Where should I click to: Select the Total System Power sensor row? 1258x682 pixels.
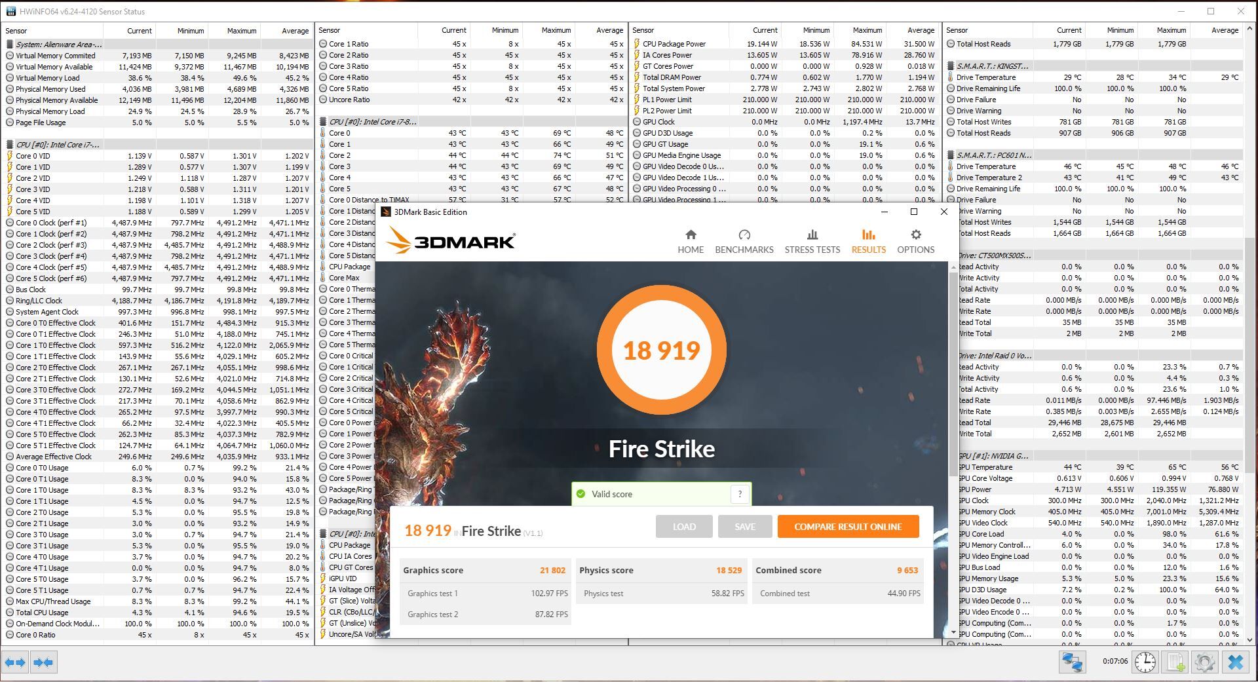[x=785, y=88]
